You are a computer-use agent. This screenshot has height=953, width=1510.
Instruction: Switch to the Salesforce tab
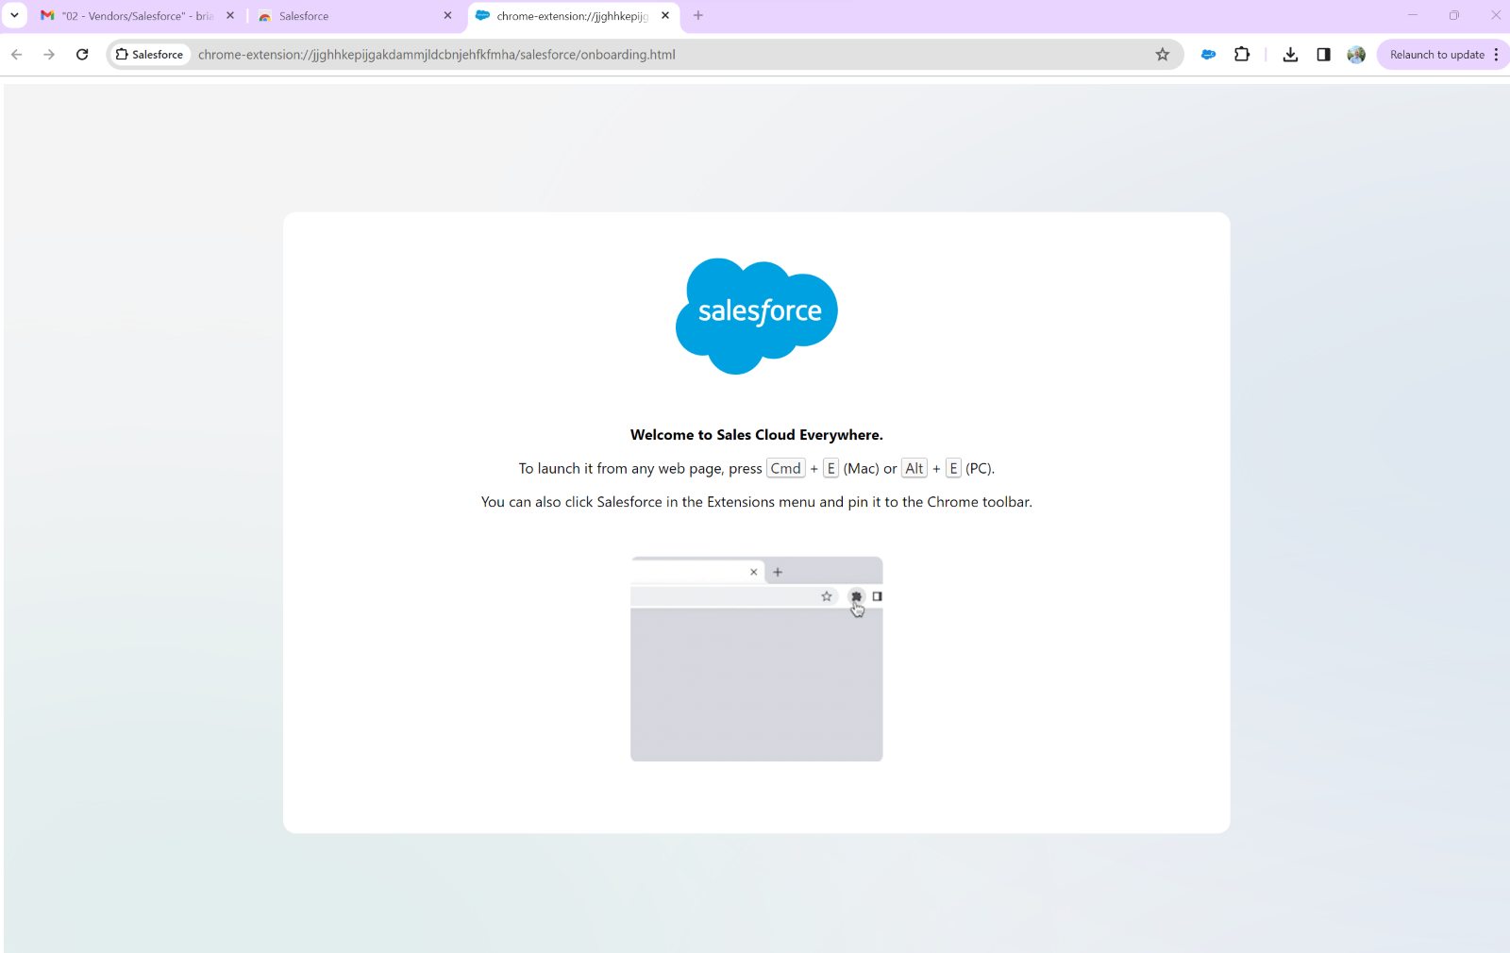point(356,16)
